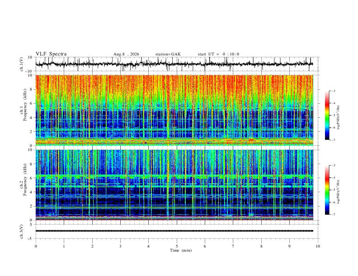Viewport: 358px width, 276px height.
Task: Click the 2 minute tick on time axis
Action: [x=92, y=246]
